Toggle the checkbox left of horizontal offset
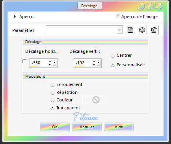 pyautogui.click(x=24, y=61)
